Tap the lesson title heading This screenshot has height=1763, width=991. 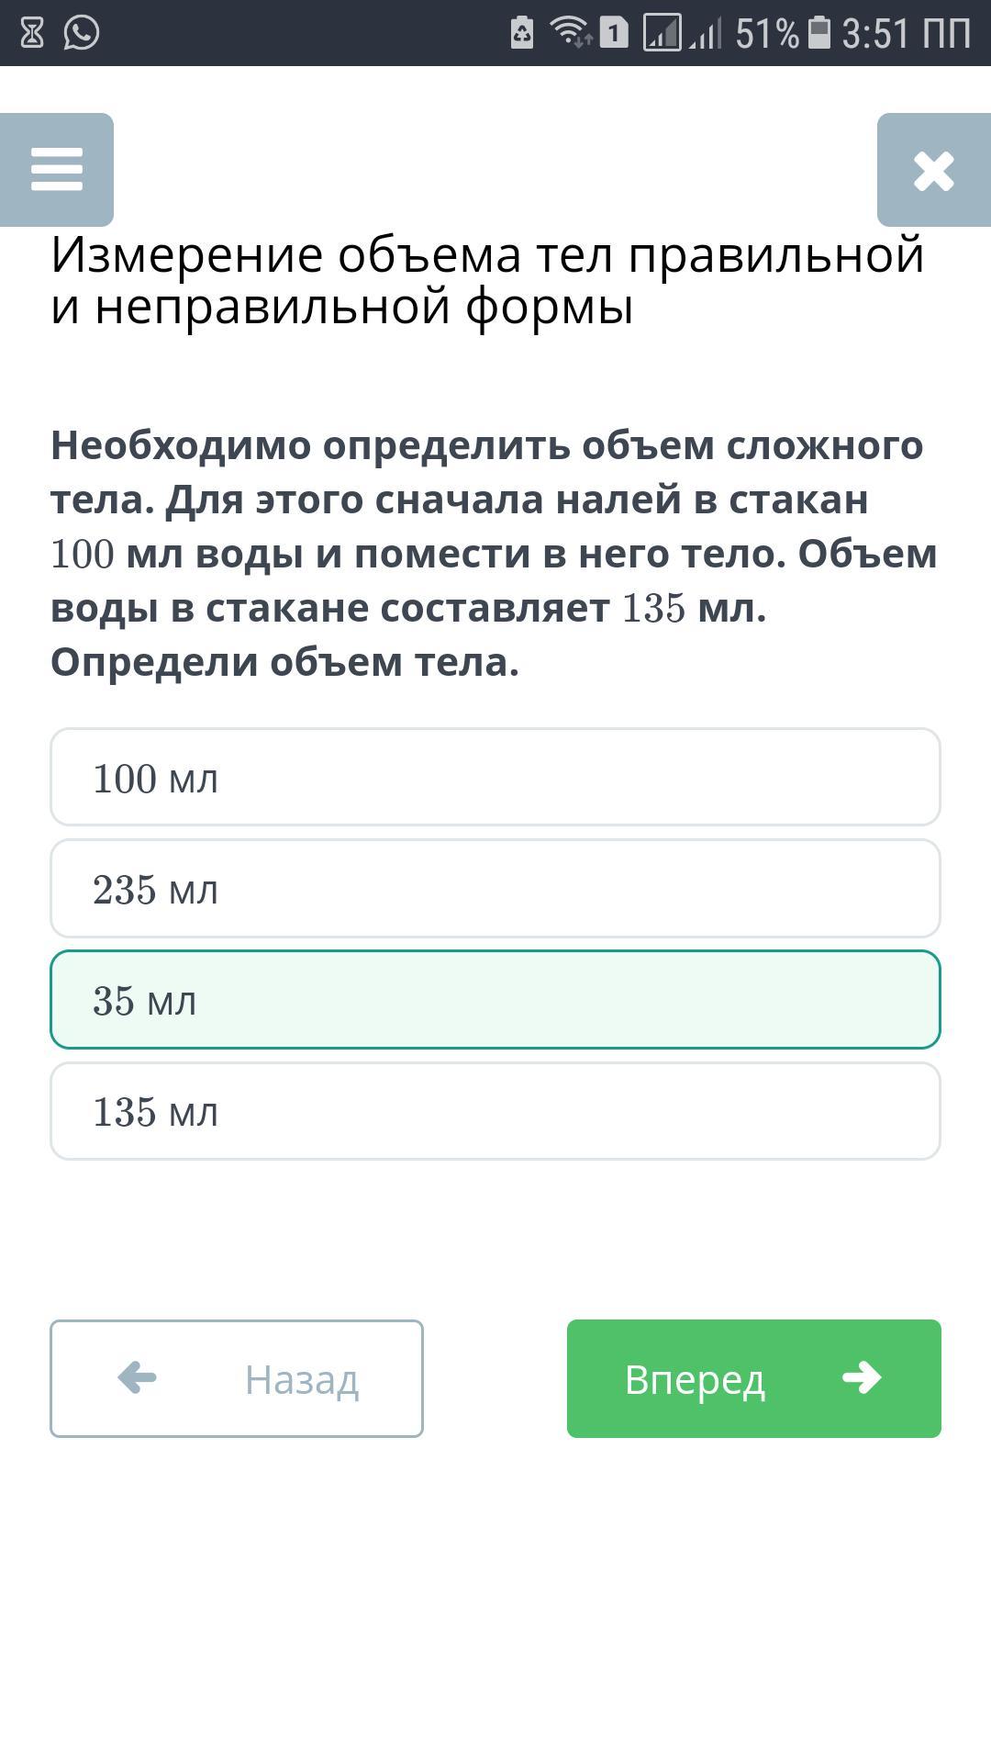click(x=486, y=280)
